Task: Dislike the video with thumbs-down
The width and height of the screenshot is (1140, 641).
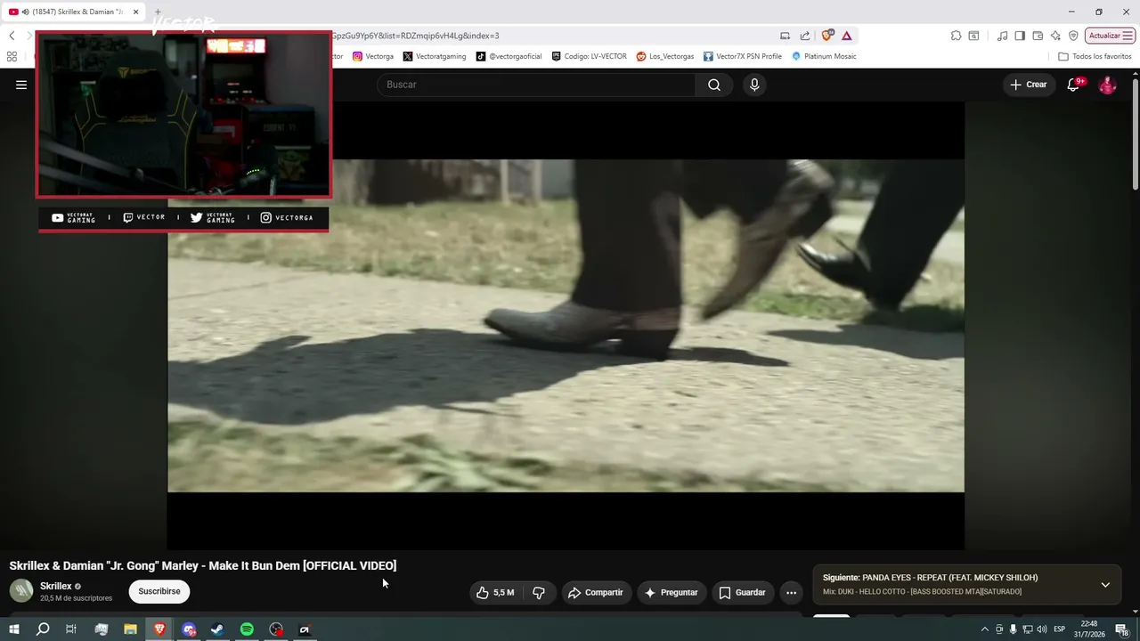Action: click(539, 592)
